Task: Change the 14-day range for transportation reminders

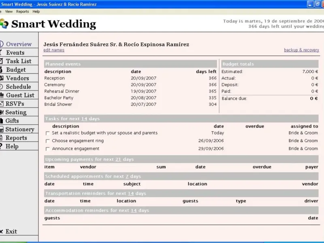Action: (x=131, y=193)
